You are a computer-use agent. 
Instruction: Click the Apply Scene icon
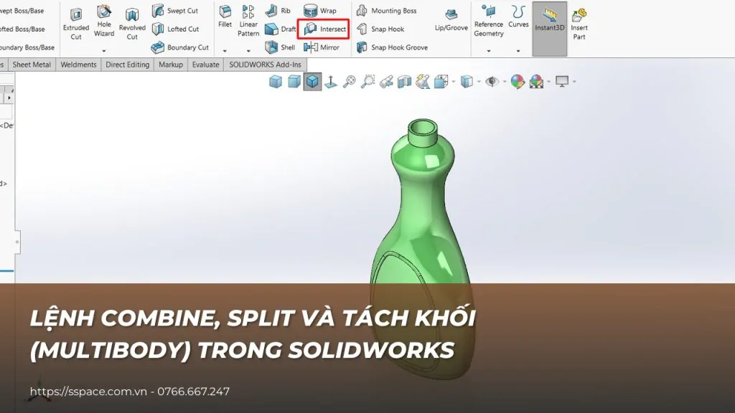(536, 82)
